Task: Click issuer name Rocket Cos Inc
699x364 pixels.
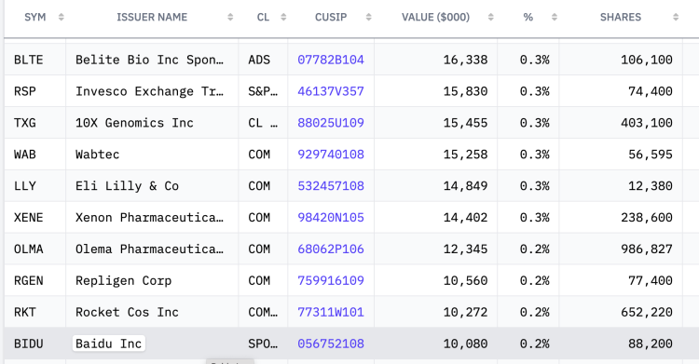Action: 127,312
